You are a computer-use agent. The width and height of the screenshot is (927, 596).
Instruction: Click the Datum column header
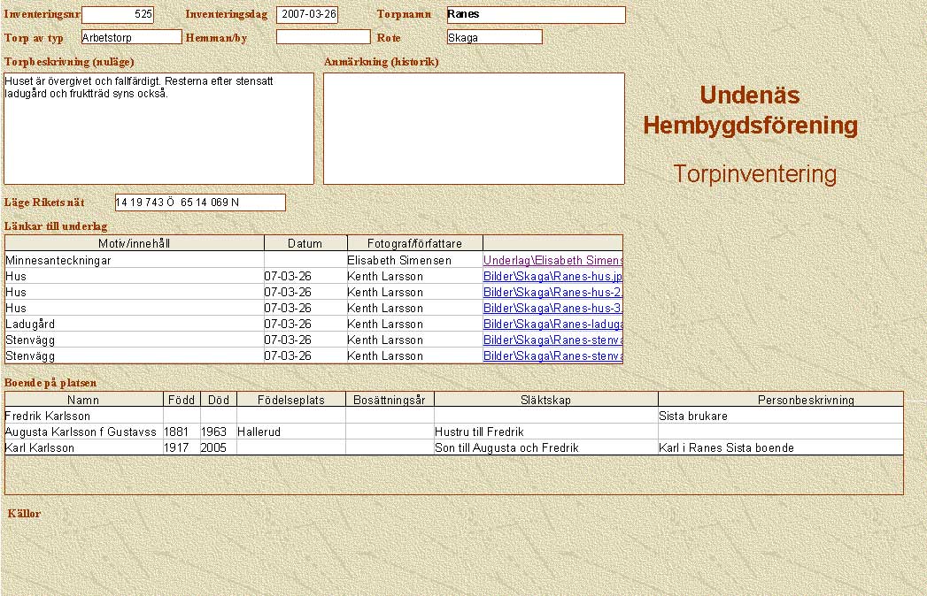tap(305, 244)
